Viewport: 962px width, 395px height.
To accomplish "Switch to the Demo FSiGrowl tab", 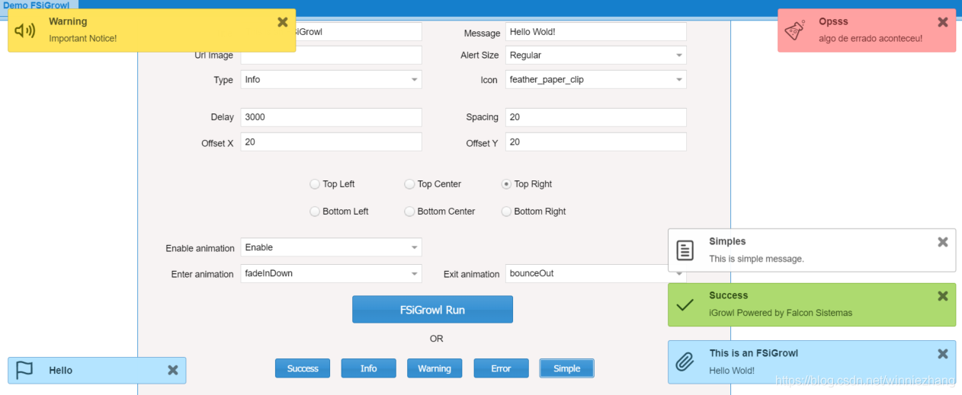I will click(37, 5).
